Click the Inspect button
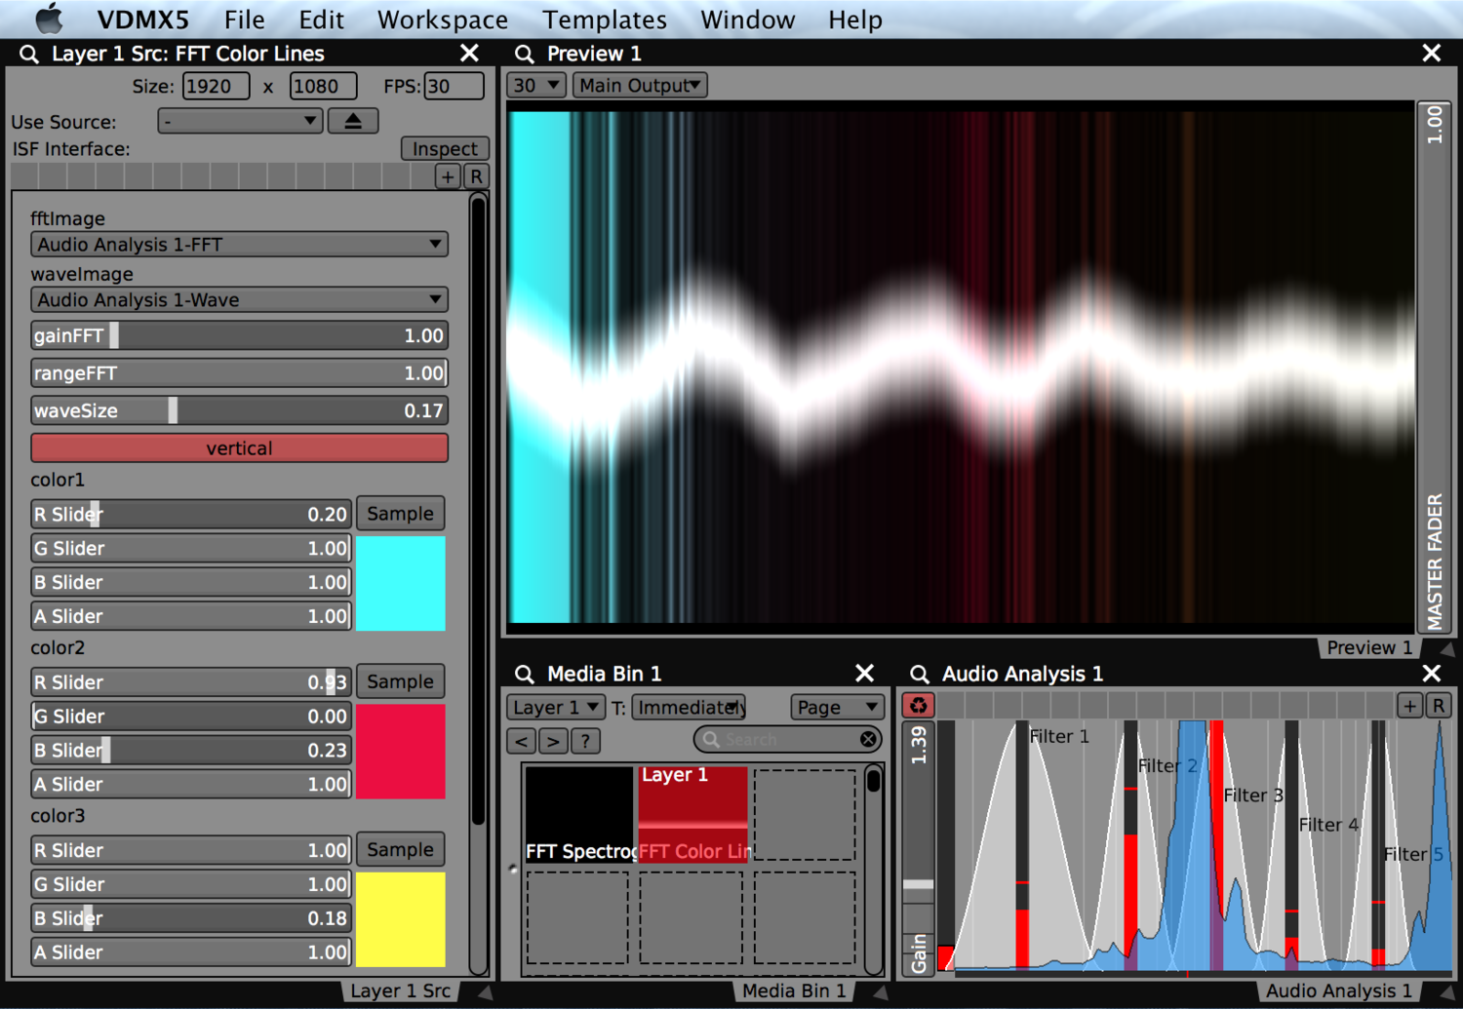The image size is (1463, 1009). (445, 148)
